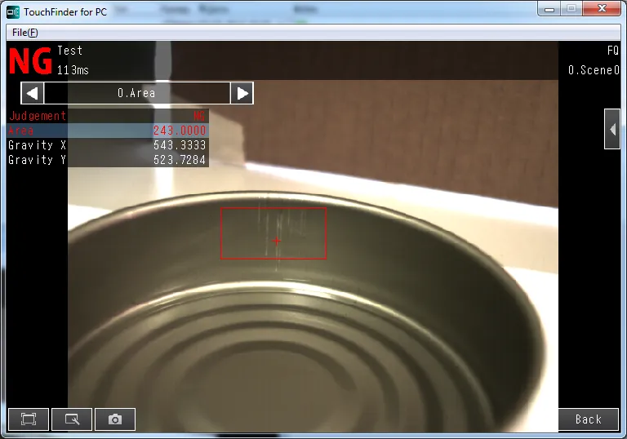Select the Judgement result row
Image resolution: width=627 pixels, height=439 pixels.
pos(107,116)
